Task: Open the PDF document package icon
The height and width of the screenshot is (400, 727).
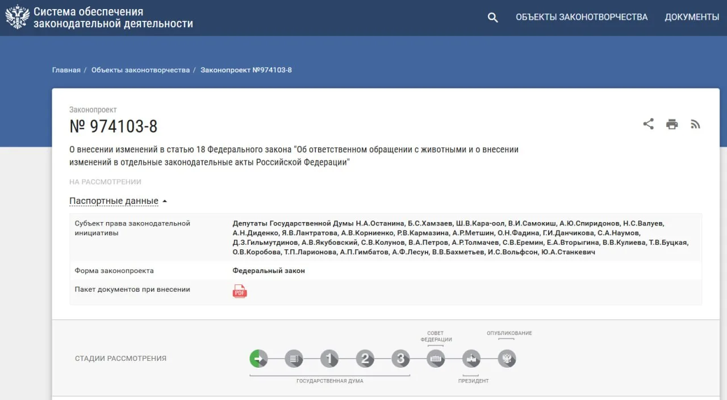Action: (240, 291)
